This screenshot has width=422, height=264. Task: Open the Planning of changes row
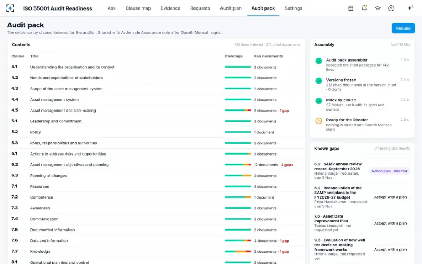156,176
